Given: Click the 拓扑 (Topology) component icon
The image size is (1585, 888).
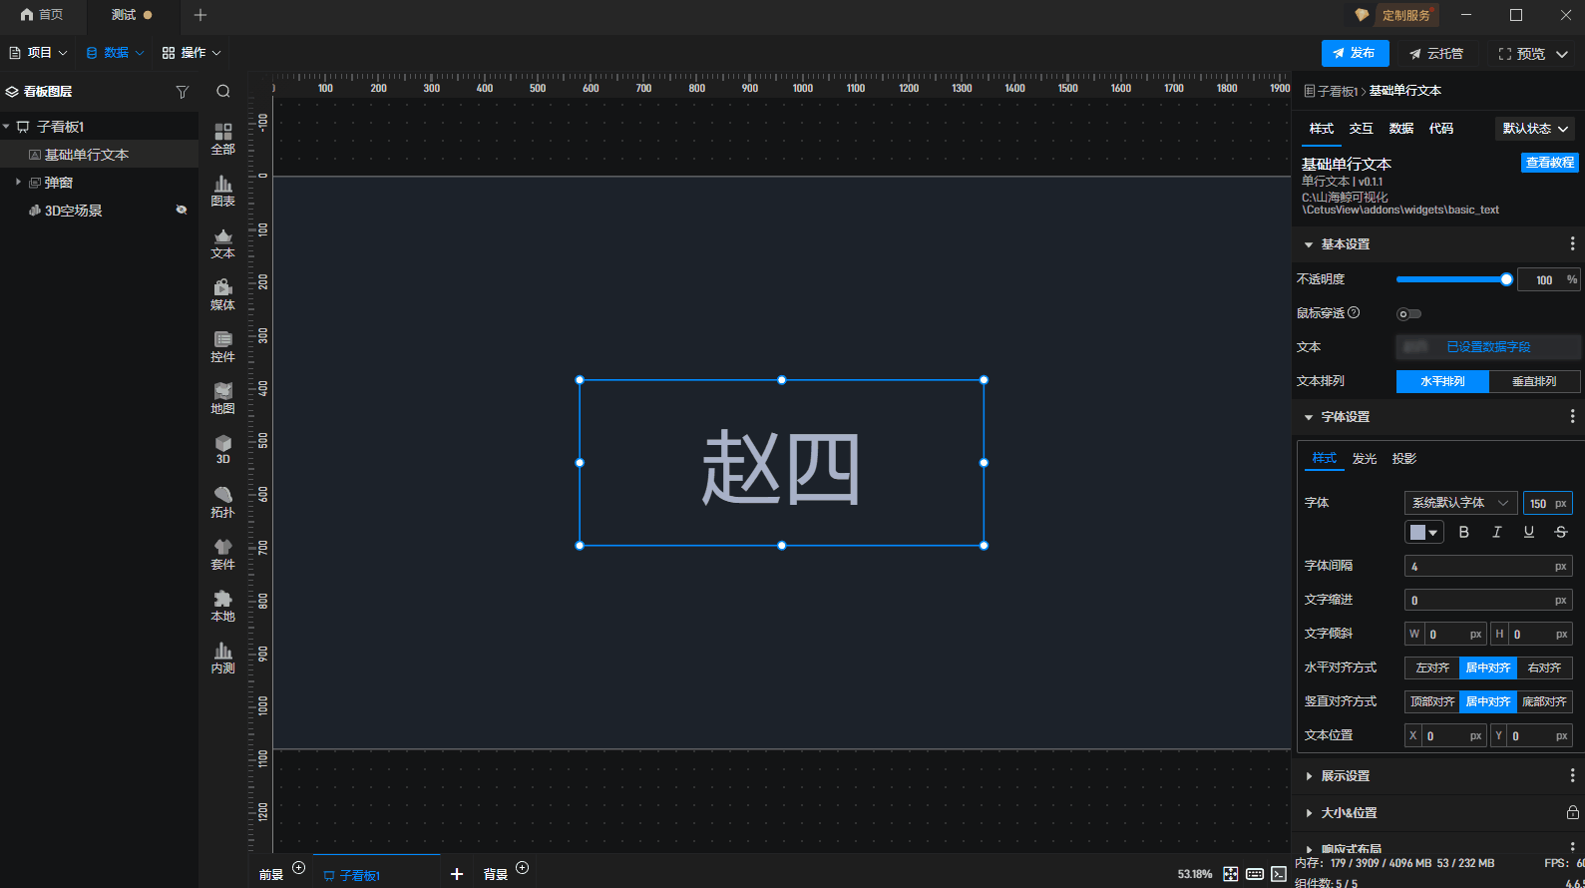Looking at the screenshot, I should [x=222, y=502].
